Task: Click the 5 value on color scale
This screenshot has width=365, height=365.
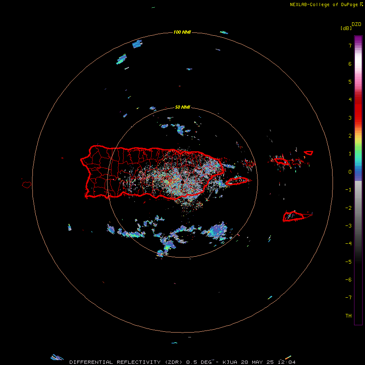Action: (x=350, y=82)
